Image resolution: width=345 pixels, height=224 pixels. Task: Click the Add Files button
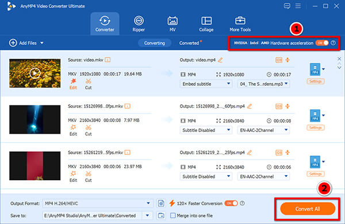[x=23, y=43]
